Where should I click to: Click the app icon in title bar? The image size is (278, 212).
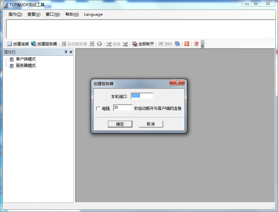pyautogui.click(x=5, y=5)
